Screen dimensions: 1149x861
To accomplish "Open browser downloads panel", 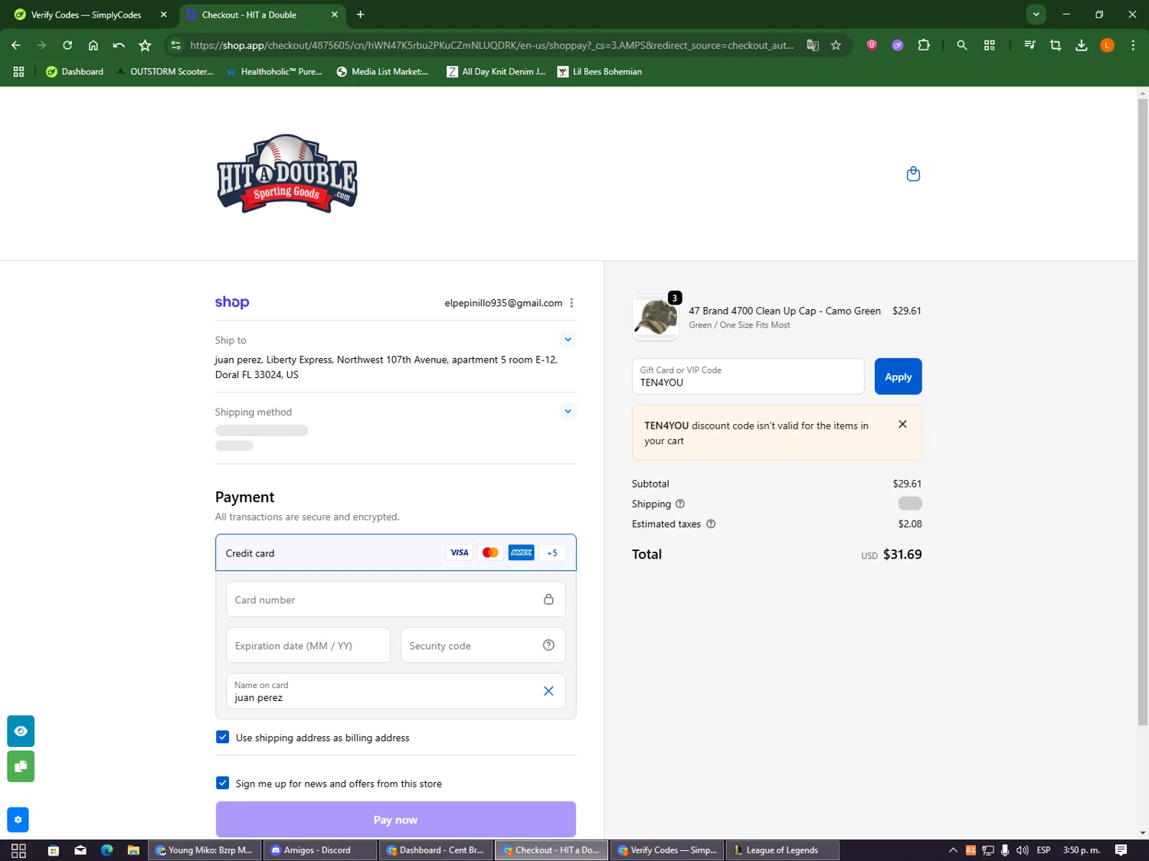I will [x=1082, y=45].
